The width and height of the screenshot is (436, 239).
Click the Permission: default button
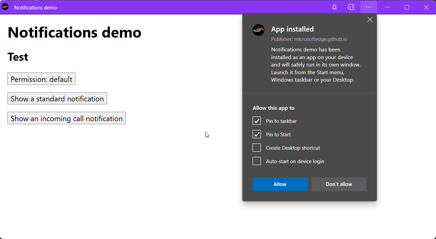click(x=41, y=79)
